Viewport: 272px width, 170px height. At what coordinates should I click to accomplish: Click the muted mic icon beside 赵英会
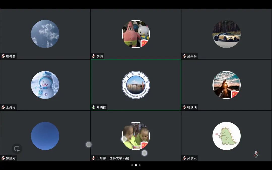184,56
